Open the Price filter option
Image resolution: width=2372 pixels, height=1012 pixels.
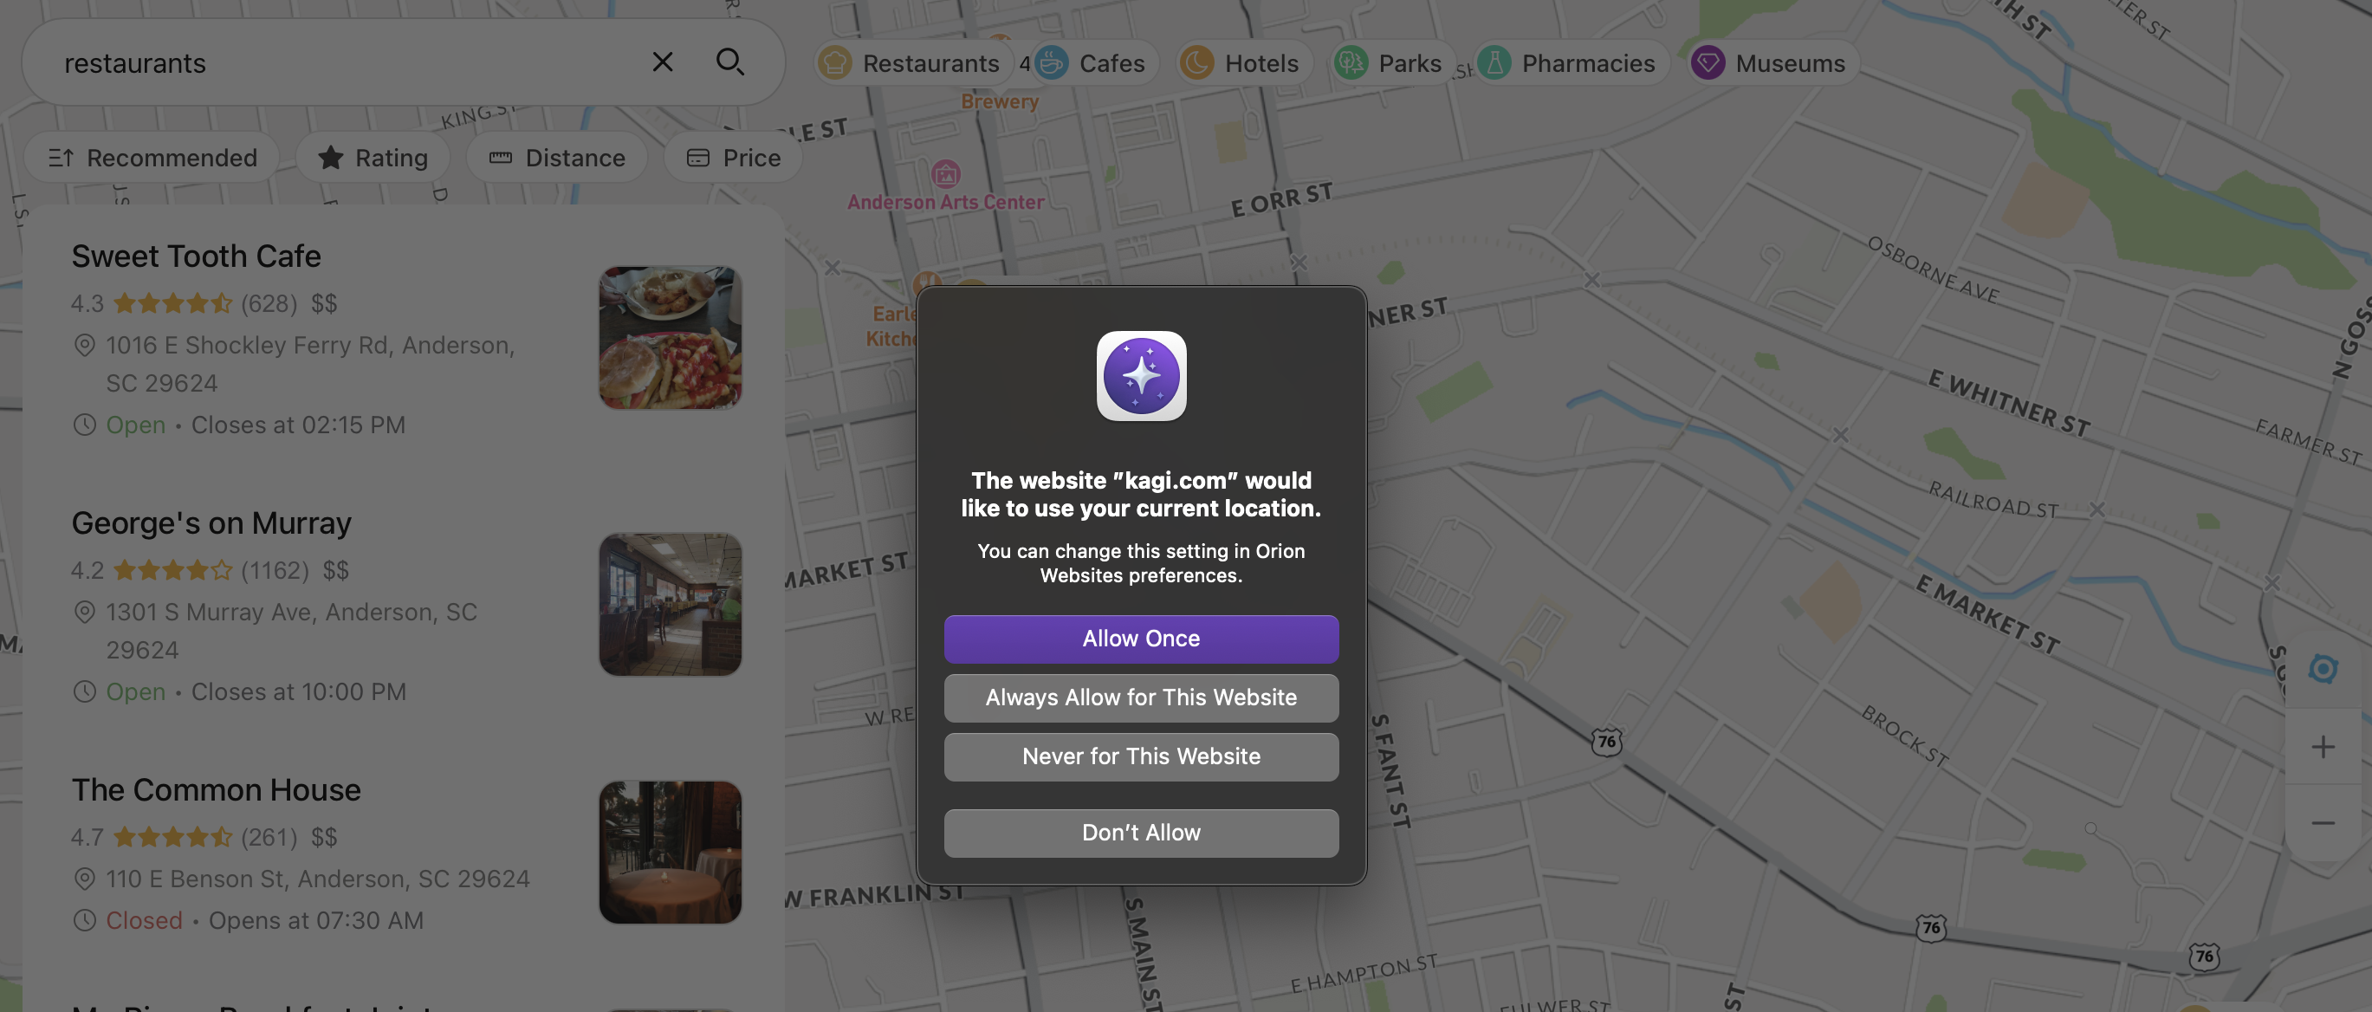pyautogui.click(x=733, y=159)
